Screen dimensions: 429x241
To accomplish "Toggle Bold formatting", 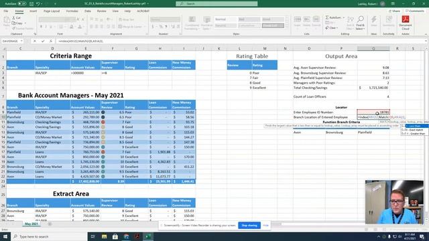I will point(41,27).
